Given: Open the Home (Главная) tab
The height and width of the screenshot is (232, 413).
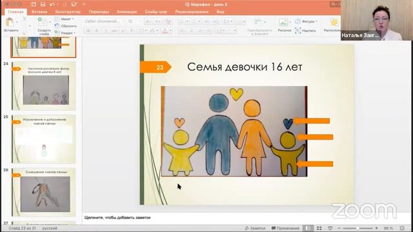Looking at the screenshot, I should tap(15, 12).
